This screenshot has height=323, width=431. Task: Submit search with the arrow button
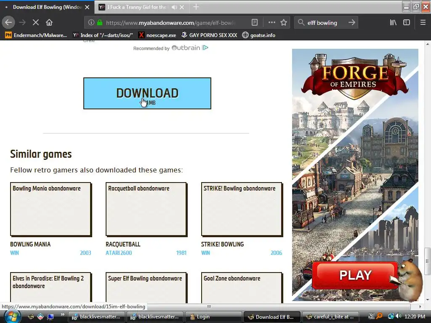[x=351, y=23]
